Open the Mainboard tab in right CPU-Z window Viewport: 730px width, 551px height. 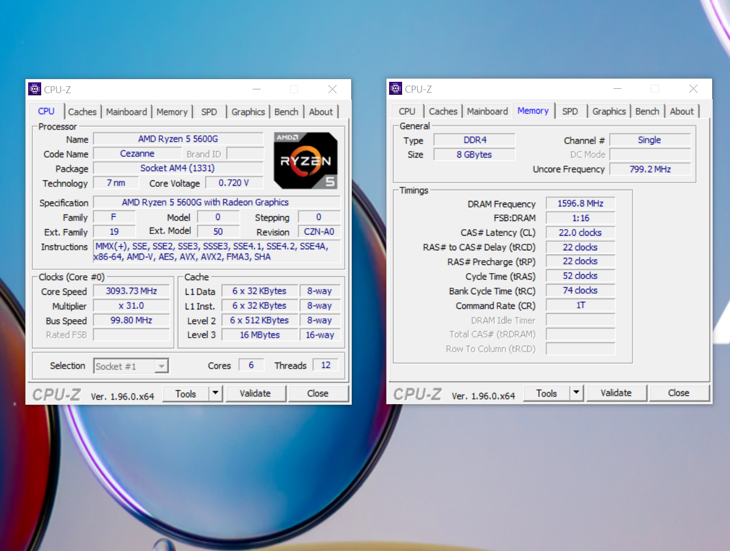coord(487,111)
